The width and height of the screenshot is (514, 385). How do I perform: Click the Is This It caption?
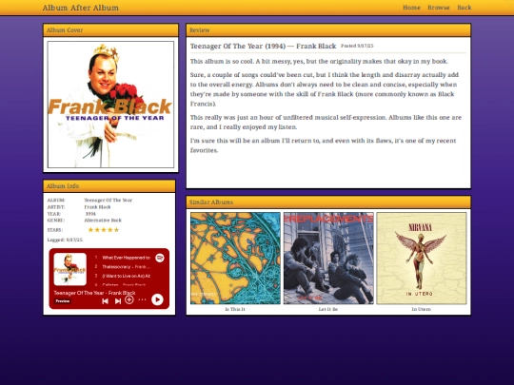pyautogui.click(x=235, y=309)
